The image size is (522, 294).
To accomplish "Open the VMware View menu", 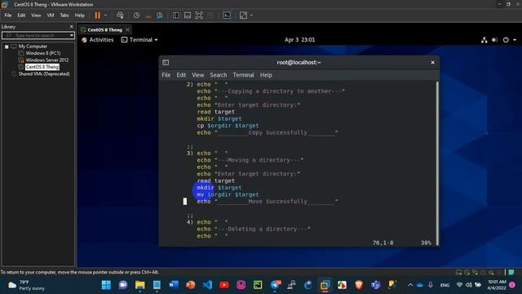I will pyautogui.click(x=36, y=16).
